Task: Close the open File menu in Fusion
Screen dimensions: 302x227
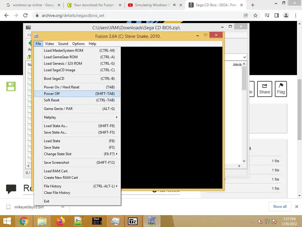Action: click(x=38, y=44)
